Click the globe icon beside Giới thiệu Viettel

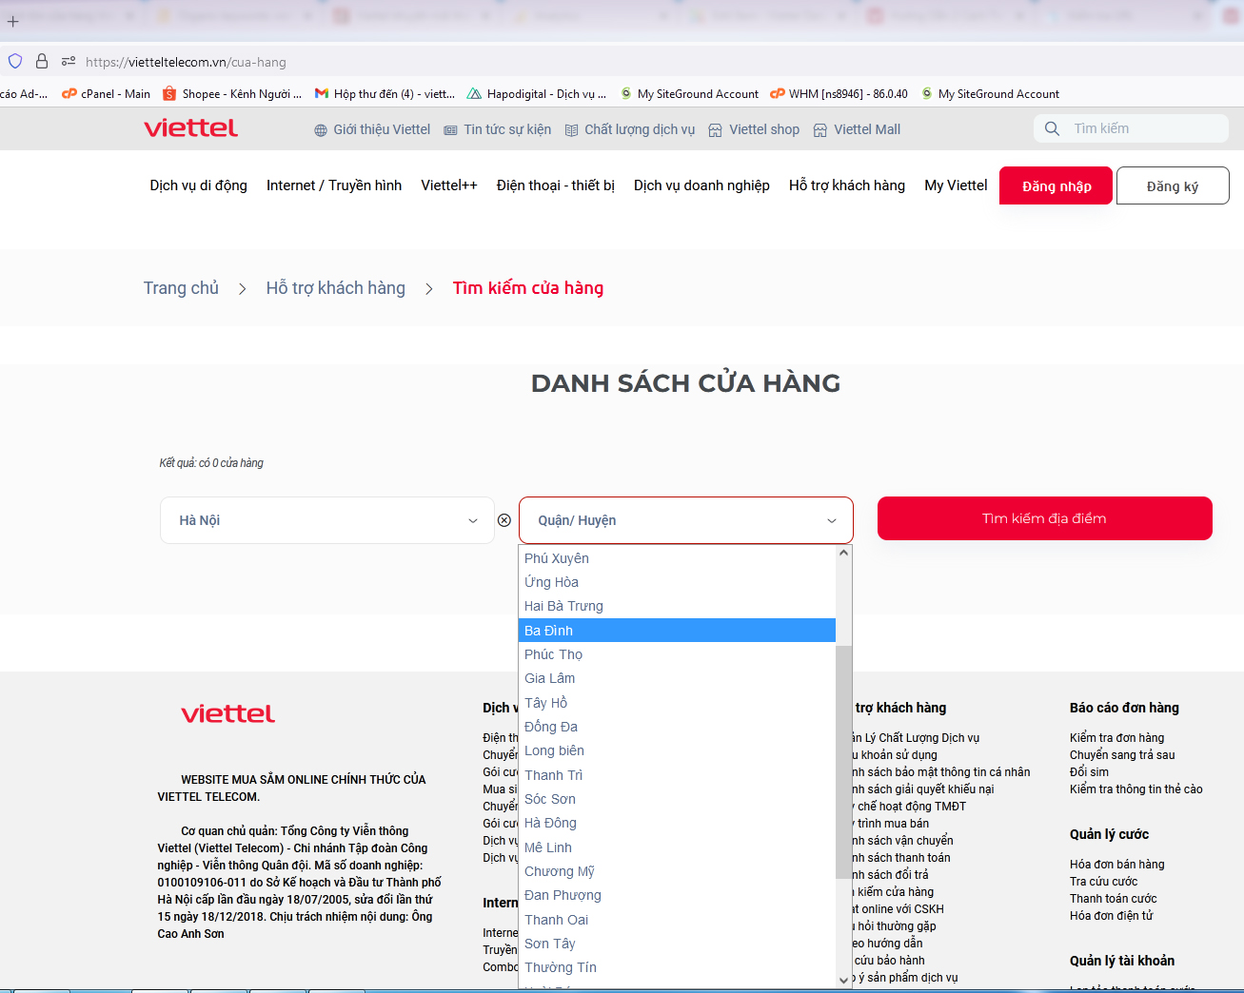(321, 130)
